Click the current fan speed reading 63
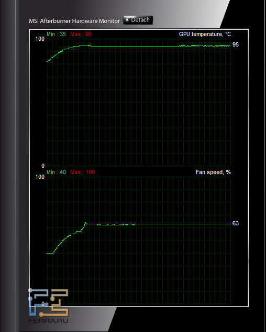The height and width of the screenshot is (332, 266). point(236,223)
